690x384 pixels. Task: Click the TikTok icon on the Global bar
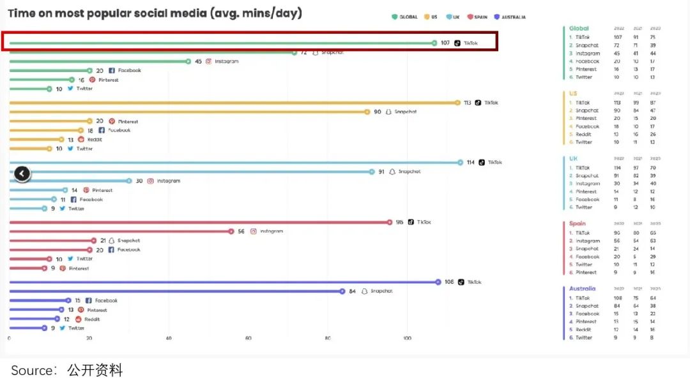pyautogui.click(x=457, y=43)
